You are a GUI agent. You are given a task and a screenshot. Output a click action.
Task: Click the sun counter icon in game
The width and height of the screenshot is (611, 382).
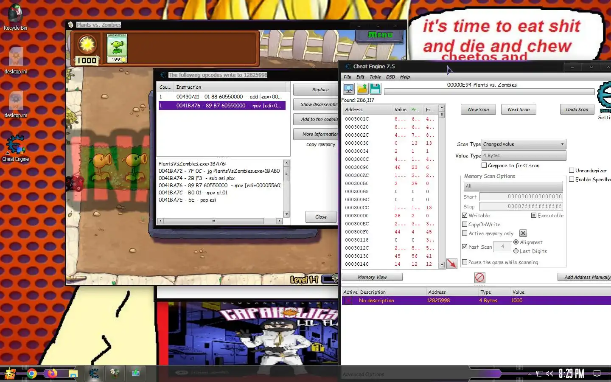coord(87,45)
